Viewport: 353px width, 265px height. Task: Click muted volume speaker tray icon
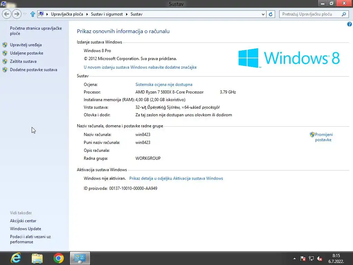320,258
